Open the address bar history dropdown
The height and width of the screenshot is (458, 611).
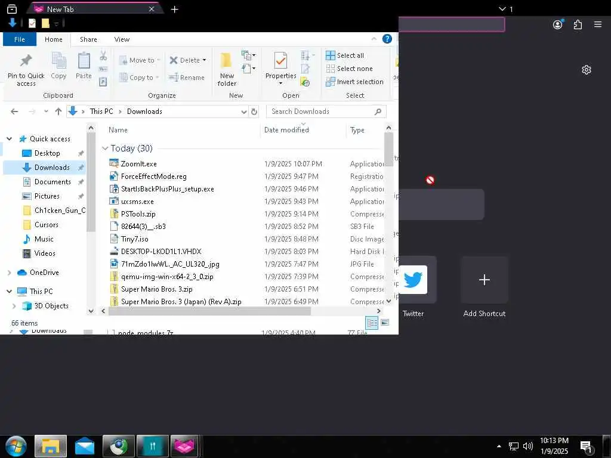[244, 112]
